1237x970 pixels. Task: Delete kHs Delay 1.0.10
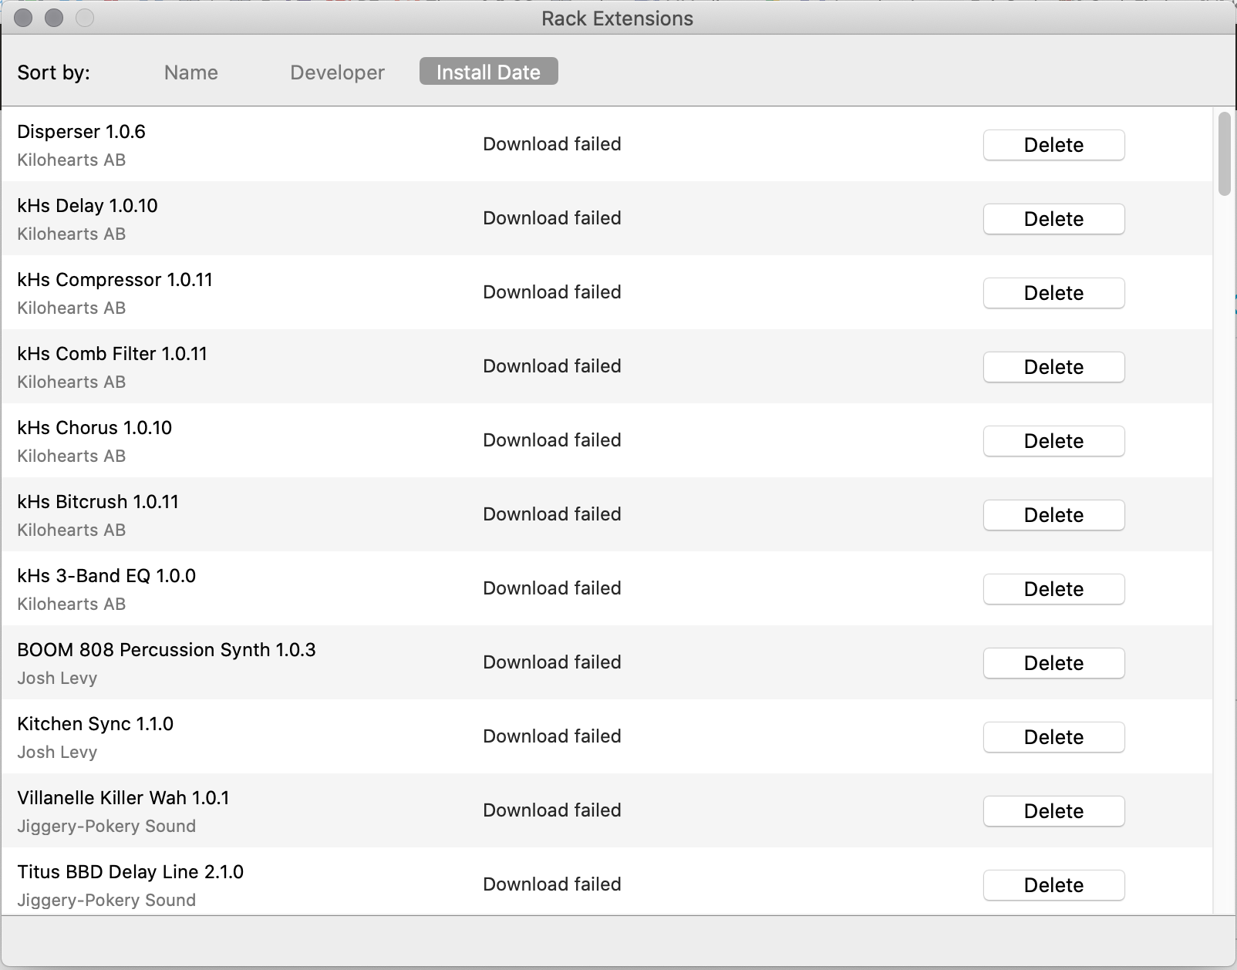1053,219
